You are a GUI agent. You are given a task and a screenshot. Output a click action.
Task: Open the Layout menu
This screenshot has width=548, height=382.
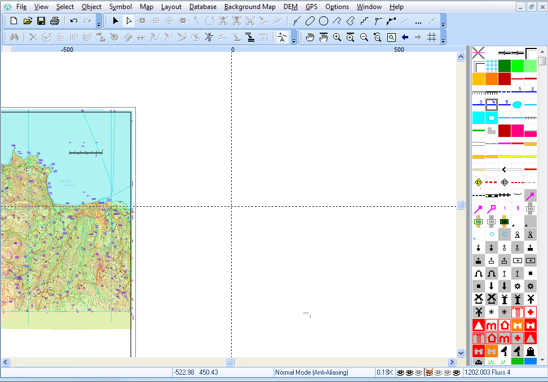(171, 7)
